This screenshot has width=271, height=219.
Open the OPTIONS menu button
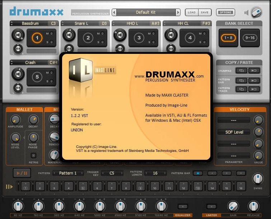coord(225,13)
